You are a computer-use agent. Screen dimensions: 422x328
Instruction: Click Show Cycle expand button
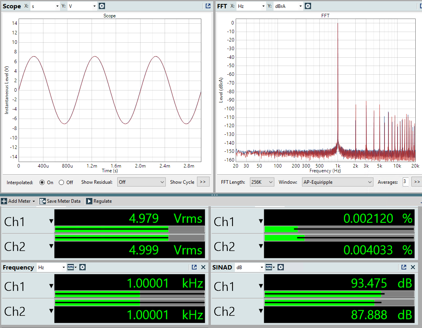[203, 182]
